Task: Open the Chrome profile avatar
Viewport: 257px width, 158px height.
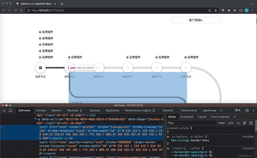Action: [x=246, y=11]
